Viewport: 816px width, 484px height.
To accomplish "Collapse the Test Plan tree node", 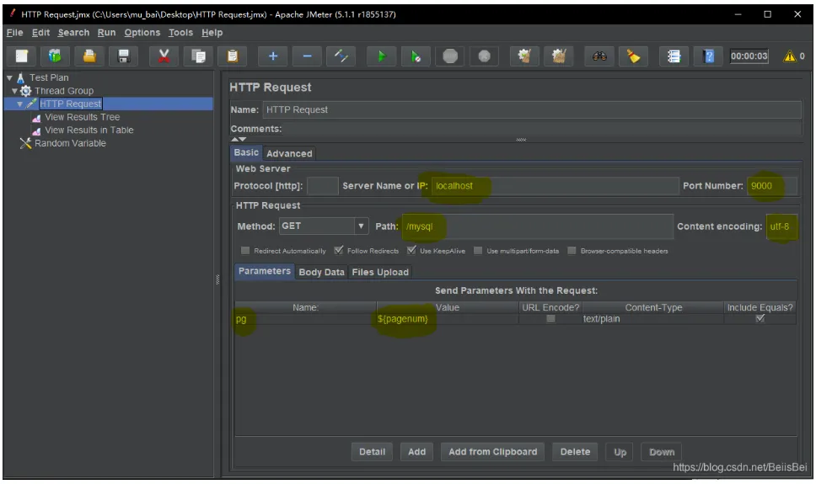I will (9, 78).
